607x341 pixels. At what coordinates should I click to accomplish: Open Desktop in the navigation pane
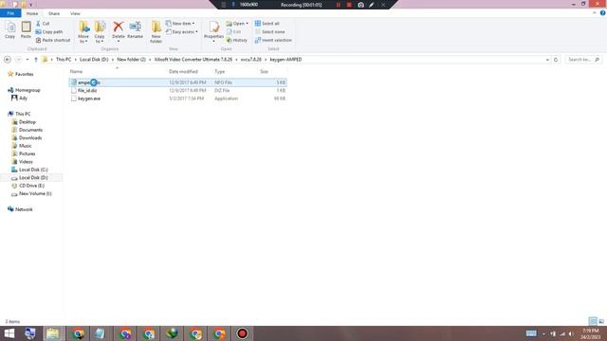(28, 122)
